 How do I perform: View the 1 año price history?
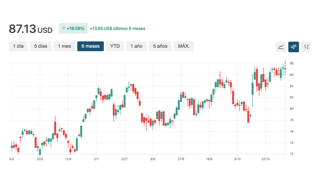coord(136,46)
